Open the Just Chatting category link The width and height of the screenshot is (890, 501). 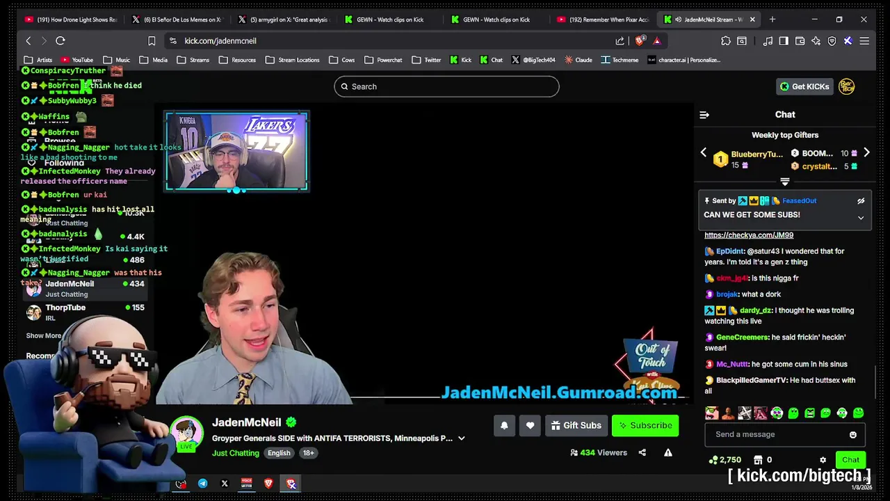[x=236, y=453]
